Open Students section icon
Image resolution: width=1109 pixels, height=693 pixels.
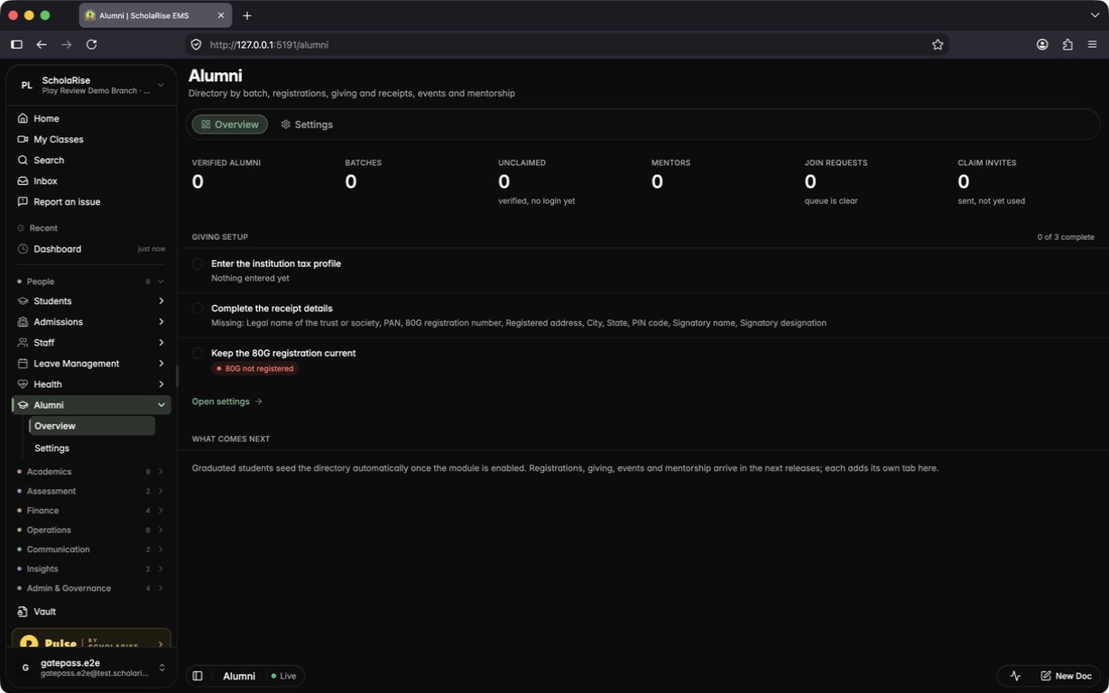pos(23,300)
